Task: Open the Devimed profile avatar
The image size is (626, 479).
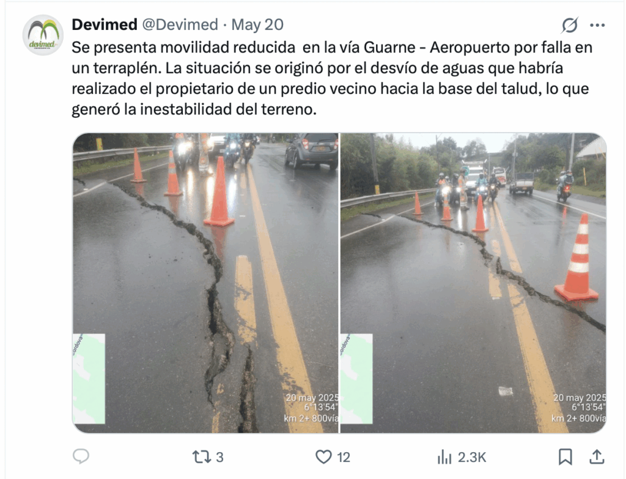Action: (x=43, y=35)
